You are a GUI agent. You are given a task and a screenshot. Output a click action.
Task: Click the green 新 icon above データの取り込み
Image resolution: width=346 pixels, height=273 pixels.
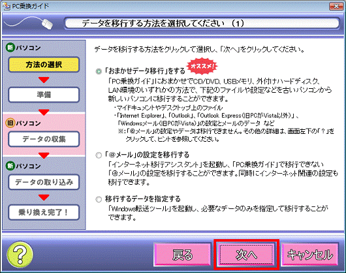tap(10, 166)
